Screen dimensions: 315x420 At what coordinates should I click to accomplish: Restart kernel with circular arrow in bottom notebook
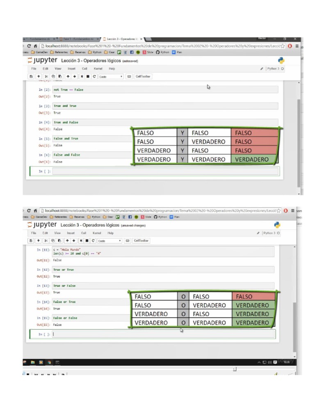[x=93, y=240]
